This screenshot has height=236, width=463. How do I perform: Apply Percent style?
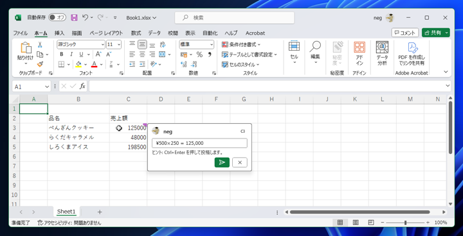click(x=199, y=55)
